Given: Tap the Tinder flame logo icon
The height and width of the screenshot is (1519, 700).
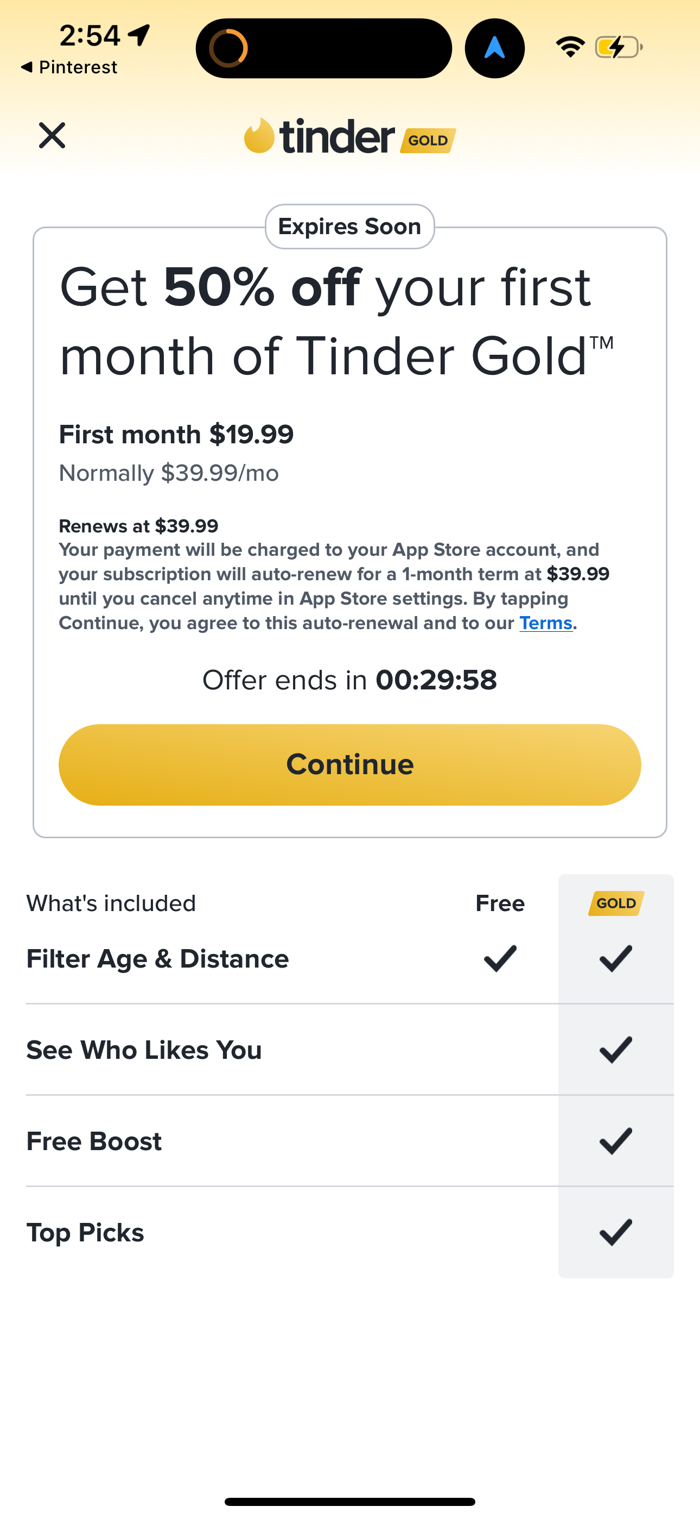Looking at the screenshot, I should click(x=259, y=136).
